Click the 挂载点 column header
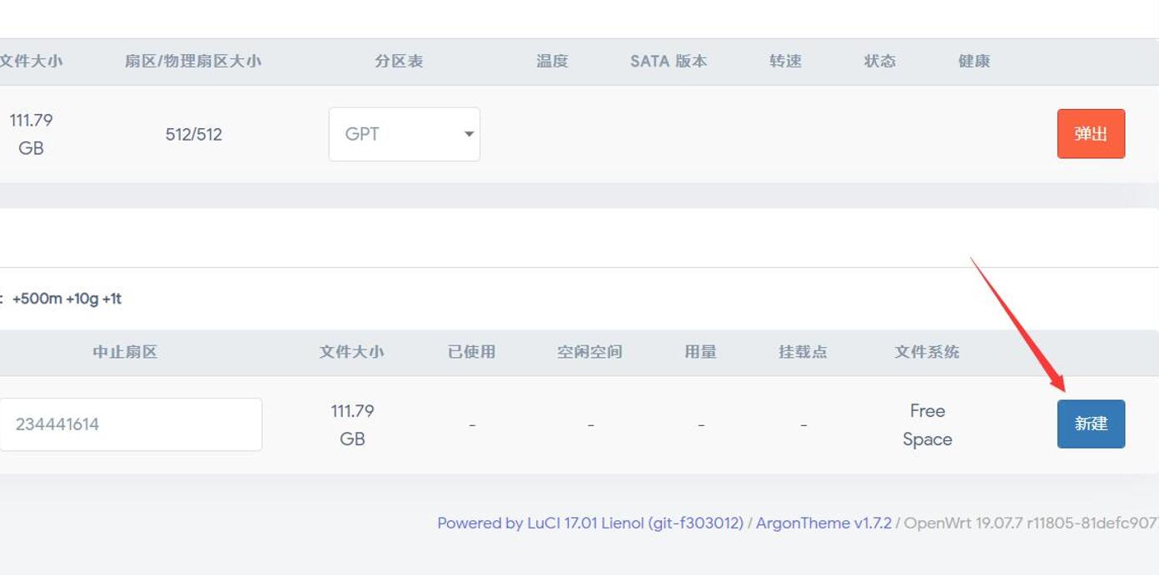 tap(803, 352)
